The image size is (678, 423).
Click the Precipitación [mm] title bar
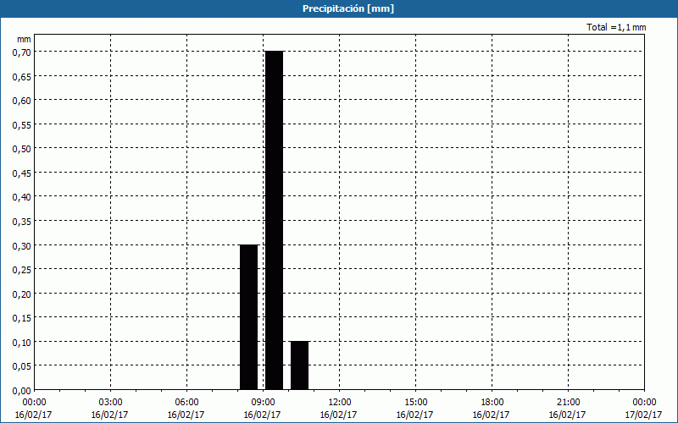point(339,8)
